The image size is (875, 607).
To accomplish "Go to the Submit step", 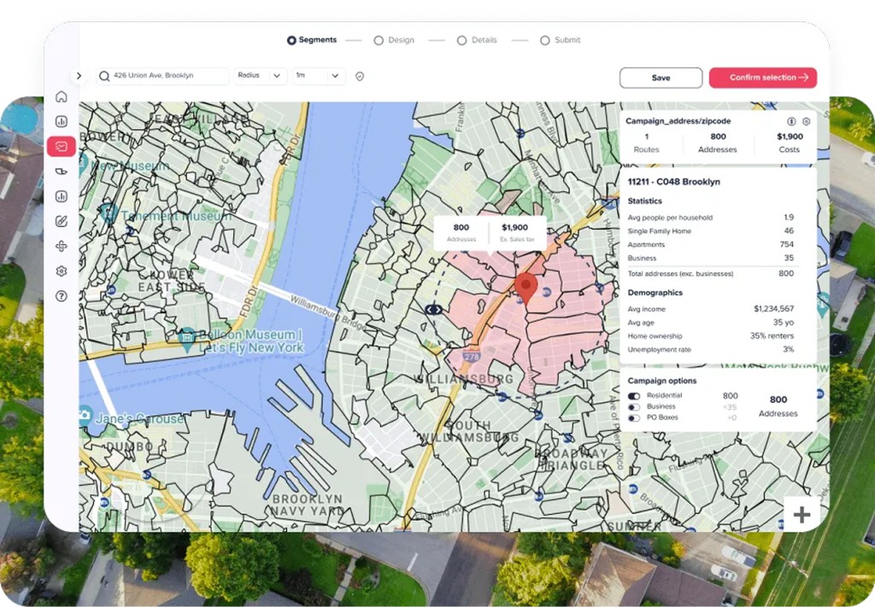I will click(x=561, y=40).
